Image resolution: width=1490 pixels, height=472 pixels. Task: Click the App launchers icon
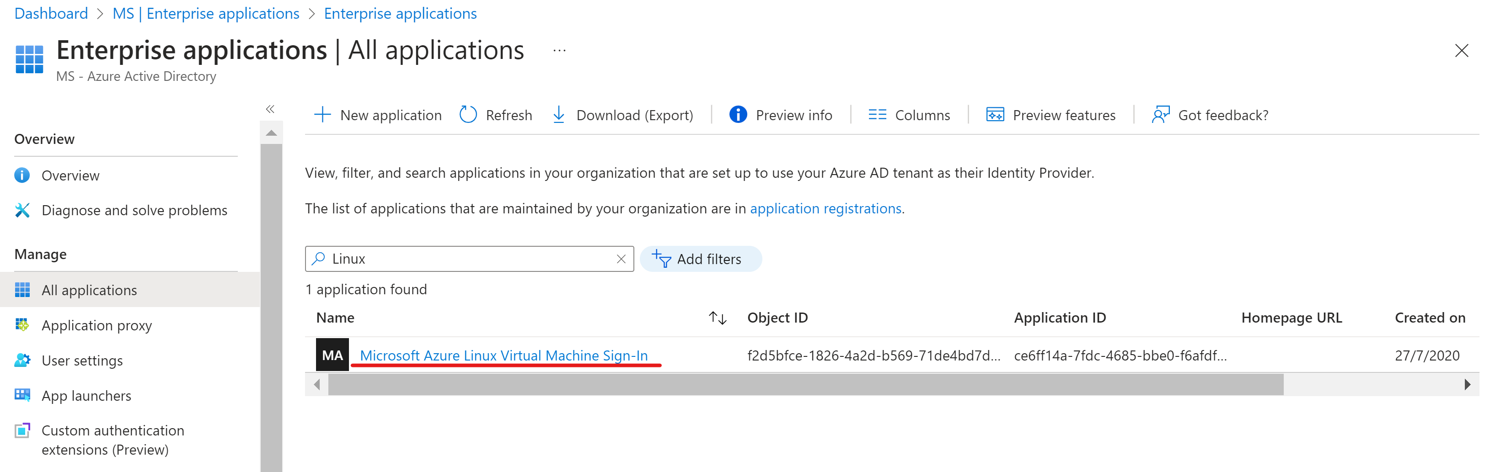click(22, 395)
